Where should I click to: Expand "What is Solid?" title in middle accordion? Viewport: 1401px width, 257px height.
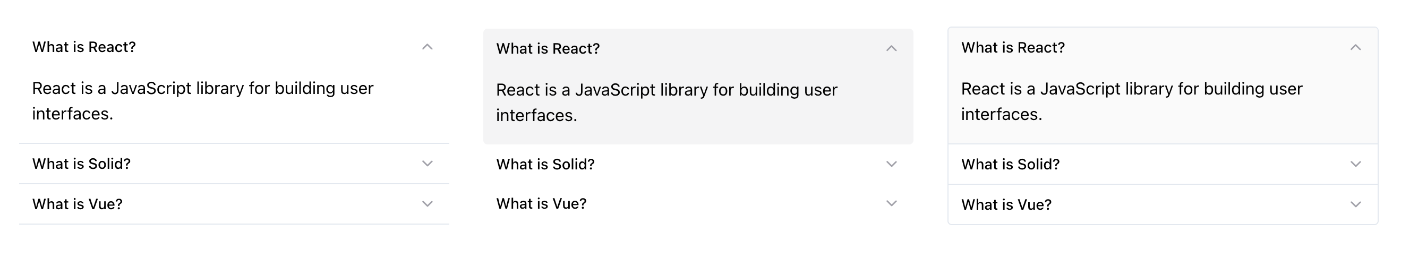[x=545, y=164]
